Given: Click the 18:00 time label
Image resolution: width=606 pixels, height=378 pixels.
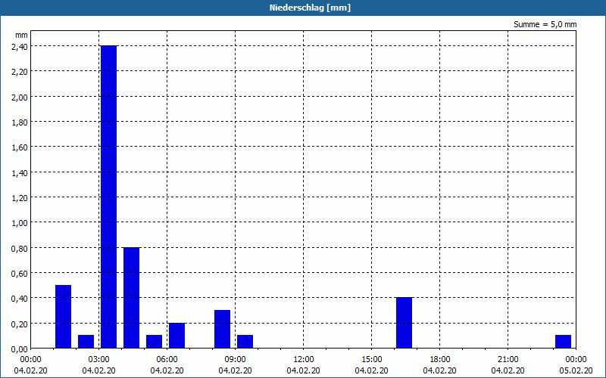Looking at the screenshot, I should 440,360.
